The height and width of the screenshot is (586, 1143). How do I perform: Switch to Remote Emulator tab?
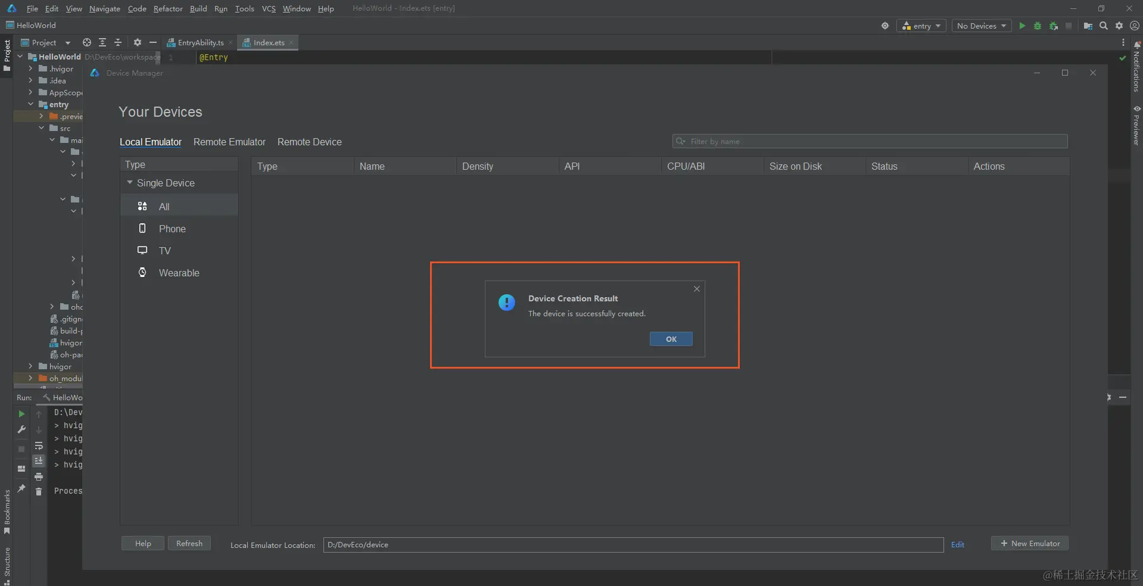[229, 142]
